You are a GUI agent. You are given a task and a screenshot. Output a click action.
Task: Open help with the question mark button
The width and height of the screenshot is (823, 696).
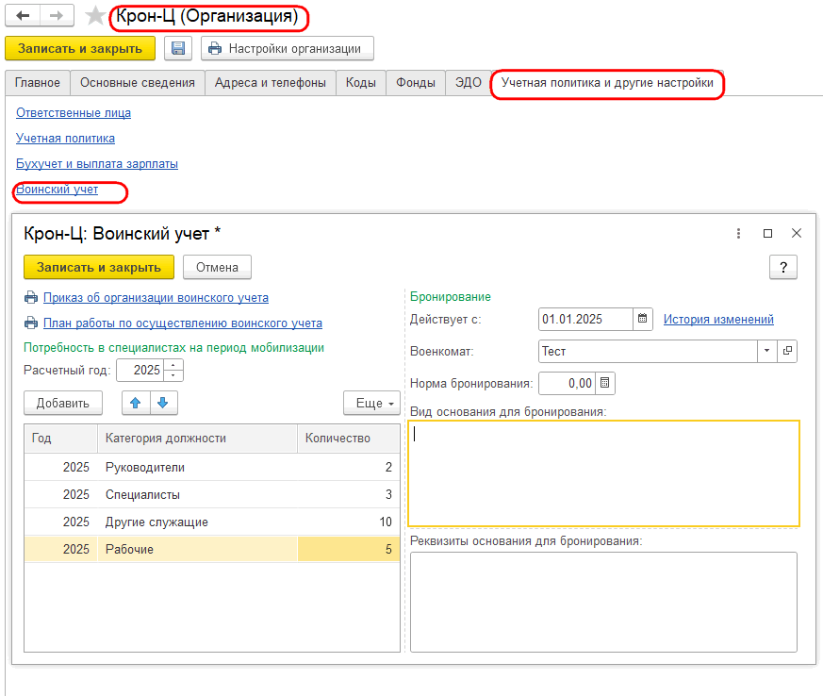coord(783,268)
